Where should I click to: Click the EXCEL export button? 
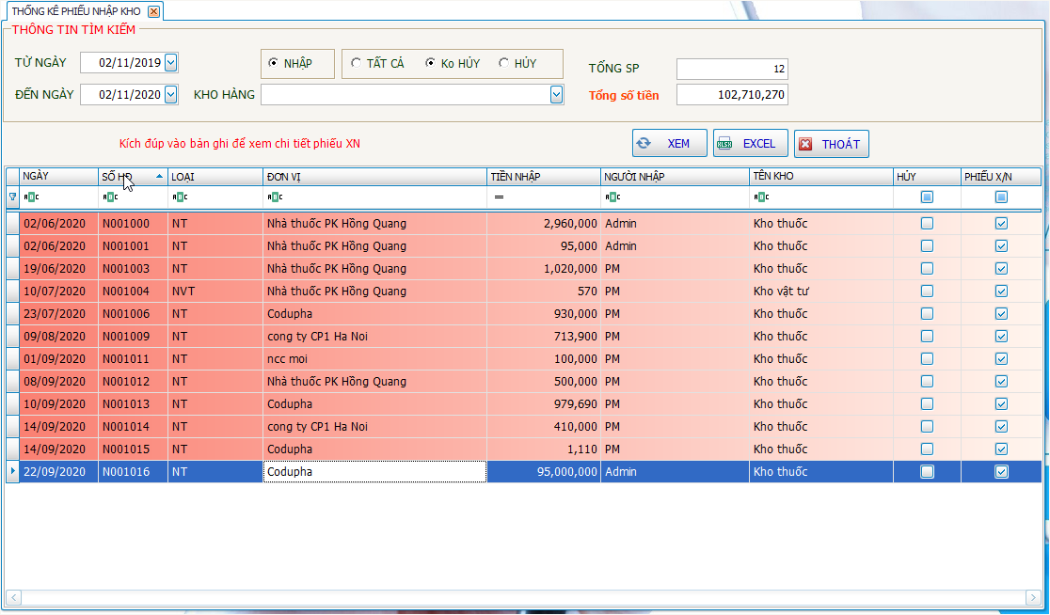[x=751, y=144]
